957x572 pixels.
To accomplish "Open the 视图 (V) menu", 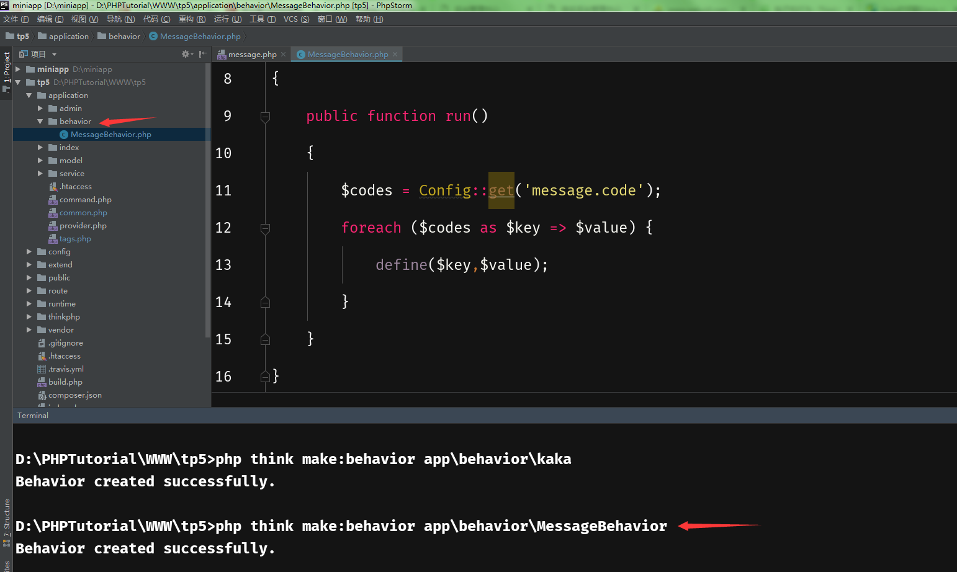I will (x=85, y=19).
